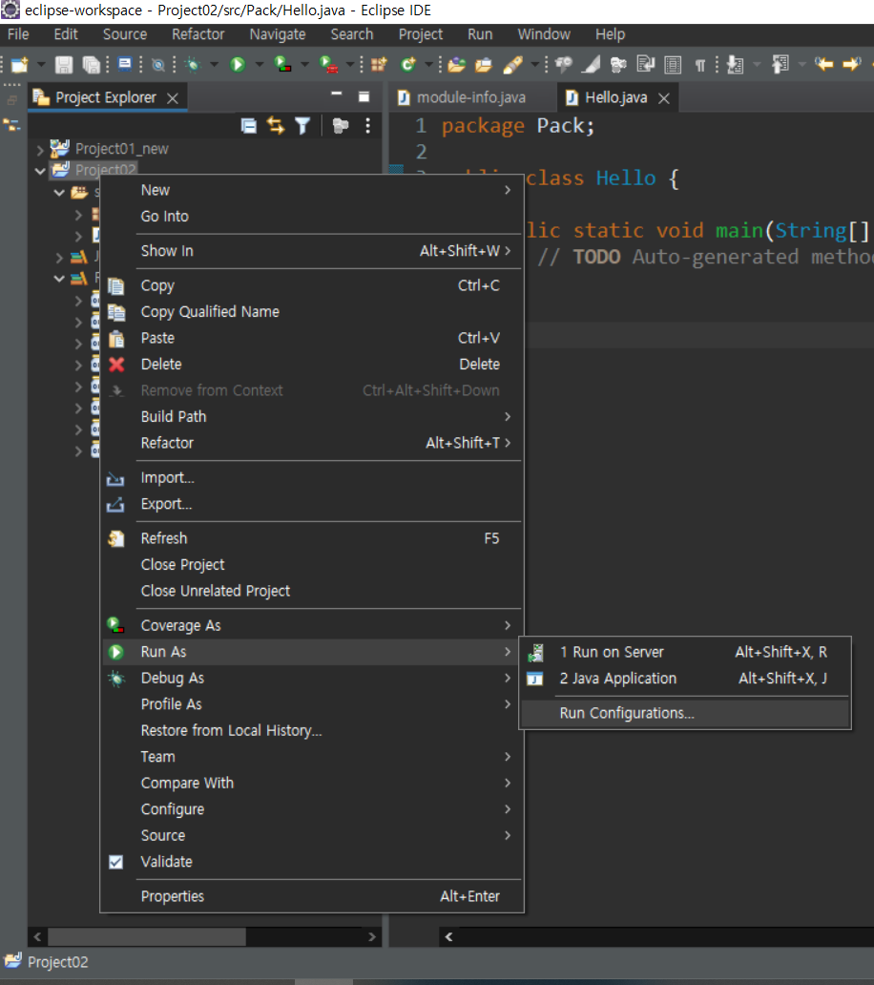Click Back navigation yellow arrow
The height and width of the screenshot is (985, 874).
823,64
